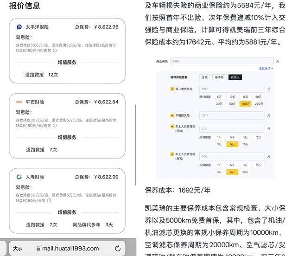The image size is (292, 256).
Task: Uncheck the 车辆损失险 checkbox
Action: [172, 115]
